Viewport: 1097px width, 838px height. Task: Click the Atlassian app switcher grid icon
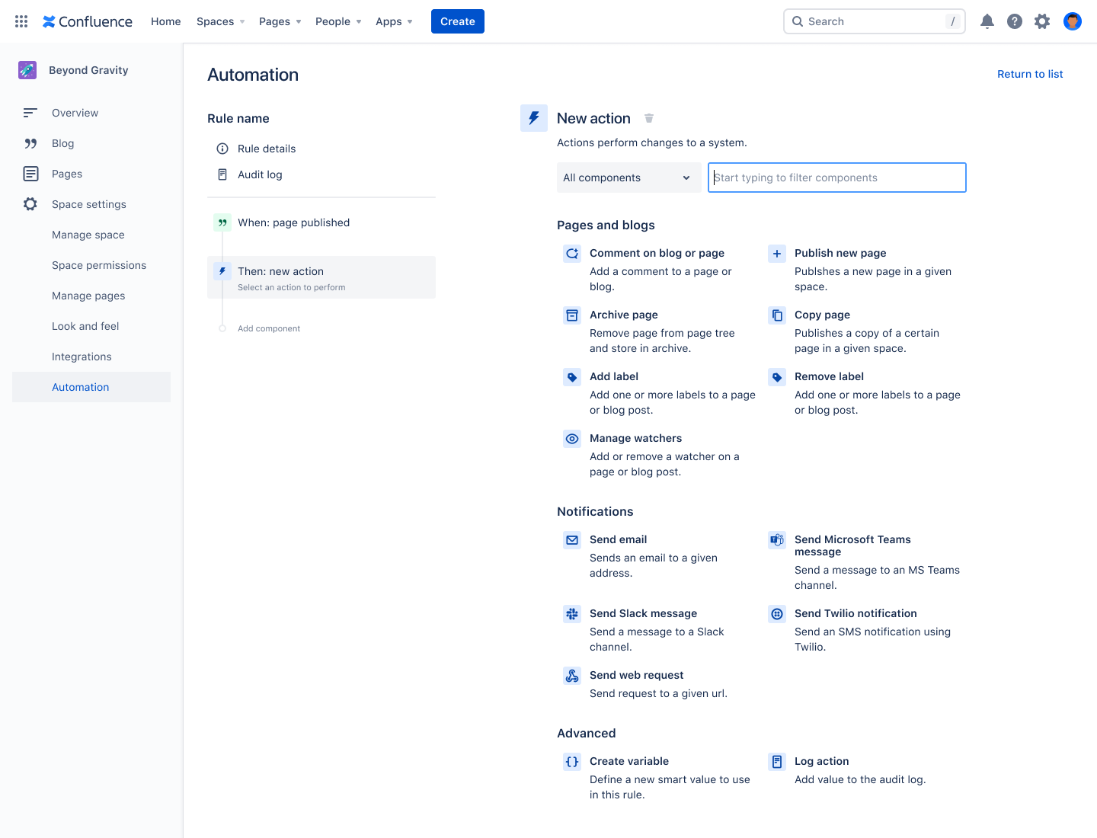click(21, 21)
